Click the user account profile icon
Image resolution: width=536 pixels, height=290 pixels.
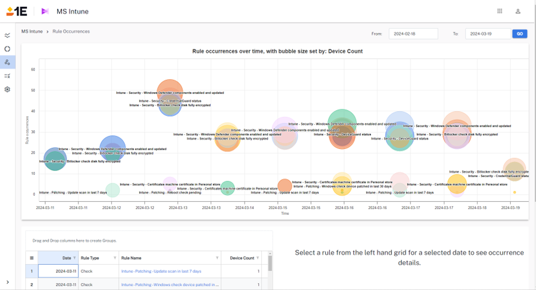click(518, 11)
